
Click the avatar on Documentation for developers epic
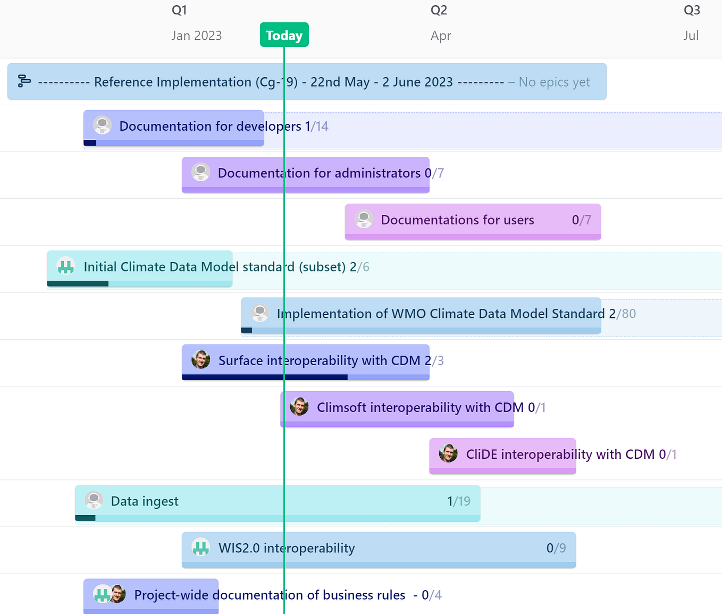tap(102, 126)
